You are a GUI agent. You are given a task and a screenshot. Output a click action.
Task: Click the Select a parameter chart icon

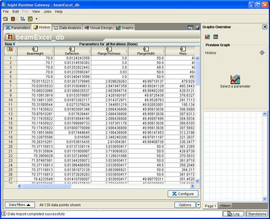235,79
